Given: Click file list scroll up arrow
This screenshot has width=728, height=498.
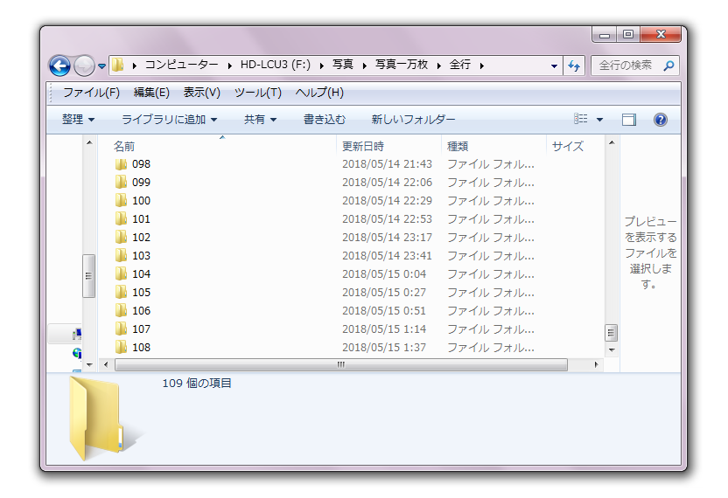Looking at the screenshot, I should point(612,142).
